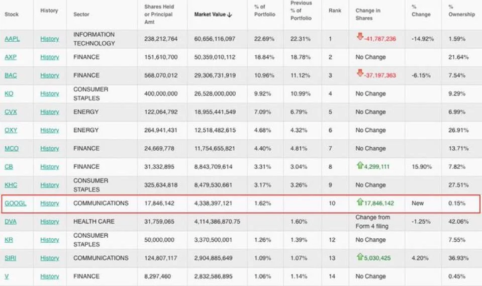View History for the AXP row
482x286 pixels.
coord(50,57)
